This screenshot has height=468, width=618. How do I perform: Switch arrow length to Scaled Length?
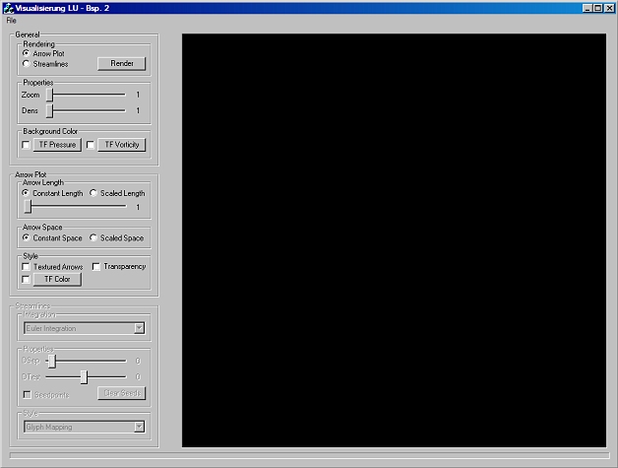pyautogui.click(x=93, y=193)
